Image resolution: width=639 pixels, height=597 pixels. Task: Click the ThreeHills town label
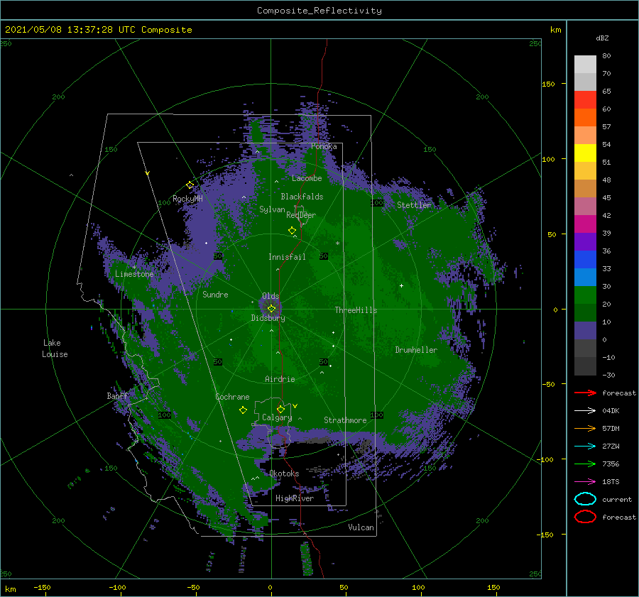pyautogui.click(x=356, y=310)
